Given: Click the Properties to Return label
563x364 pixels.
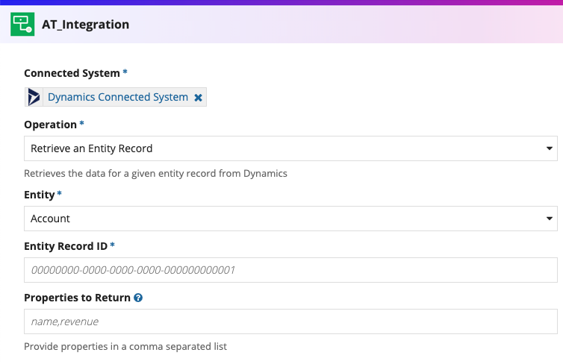Looking at the screenshot, I should 77,298.
